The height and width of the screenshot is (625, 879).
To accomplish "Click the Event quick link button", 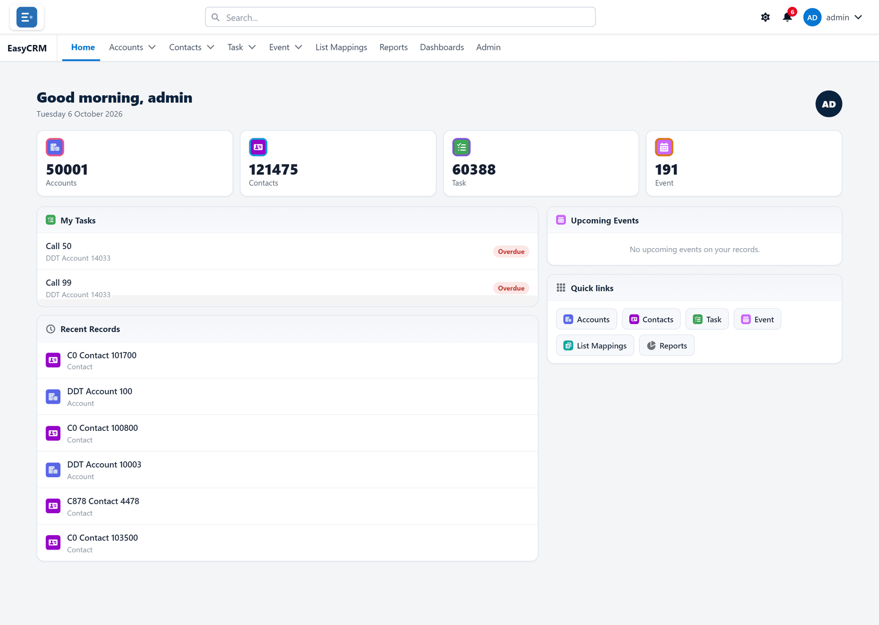I will 758,319.
